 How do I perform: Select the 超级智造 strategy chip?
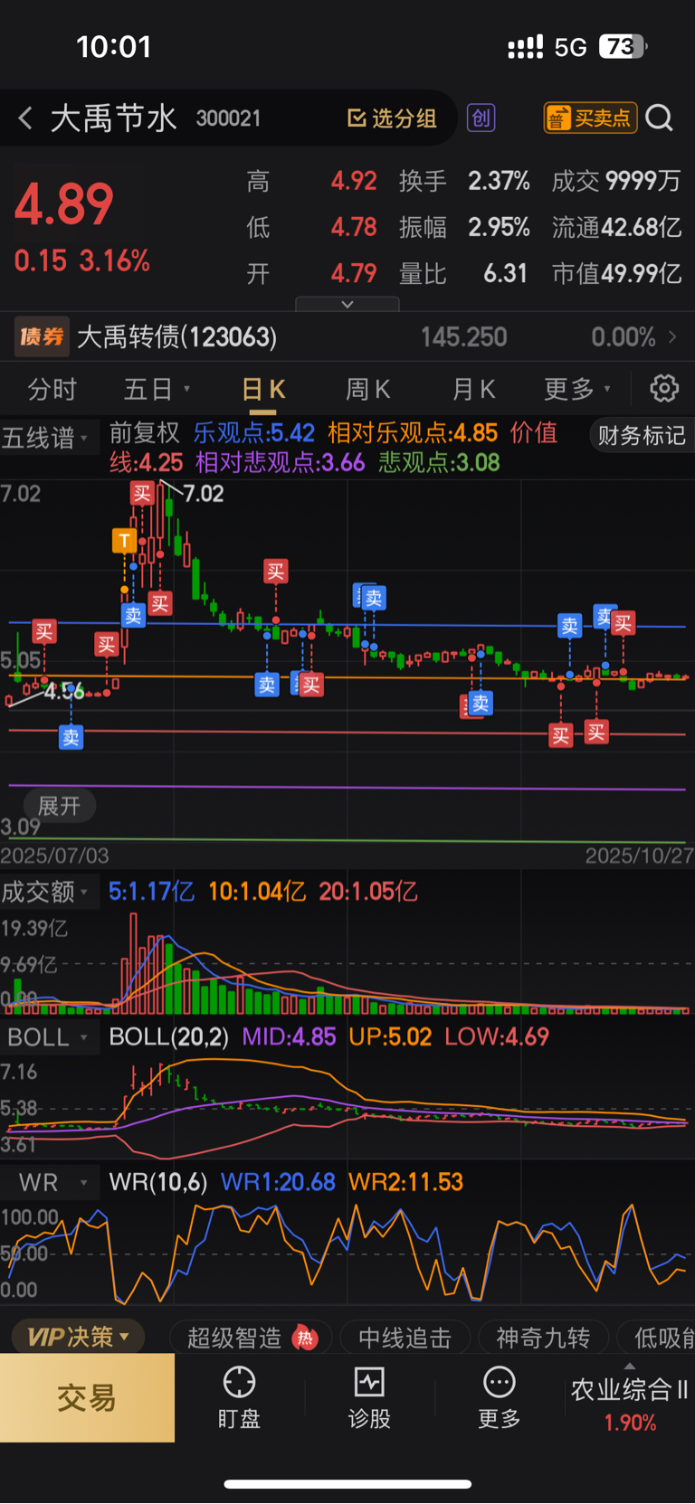coord(251,1338)
